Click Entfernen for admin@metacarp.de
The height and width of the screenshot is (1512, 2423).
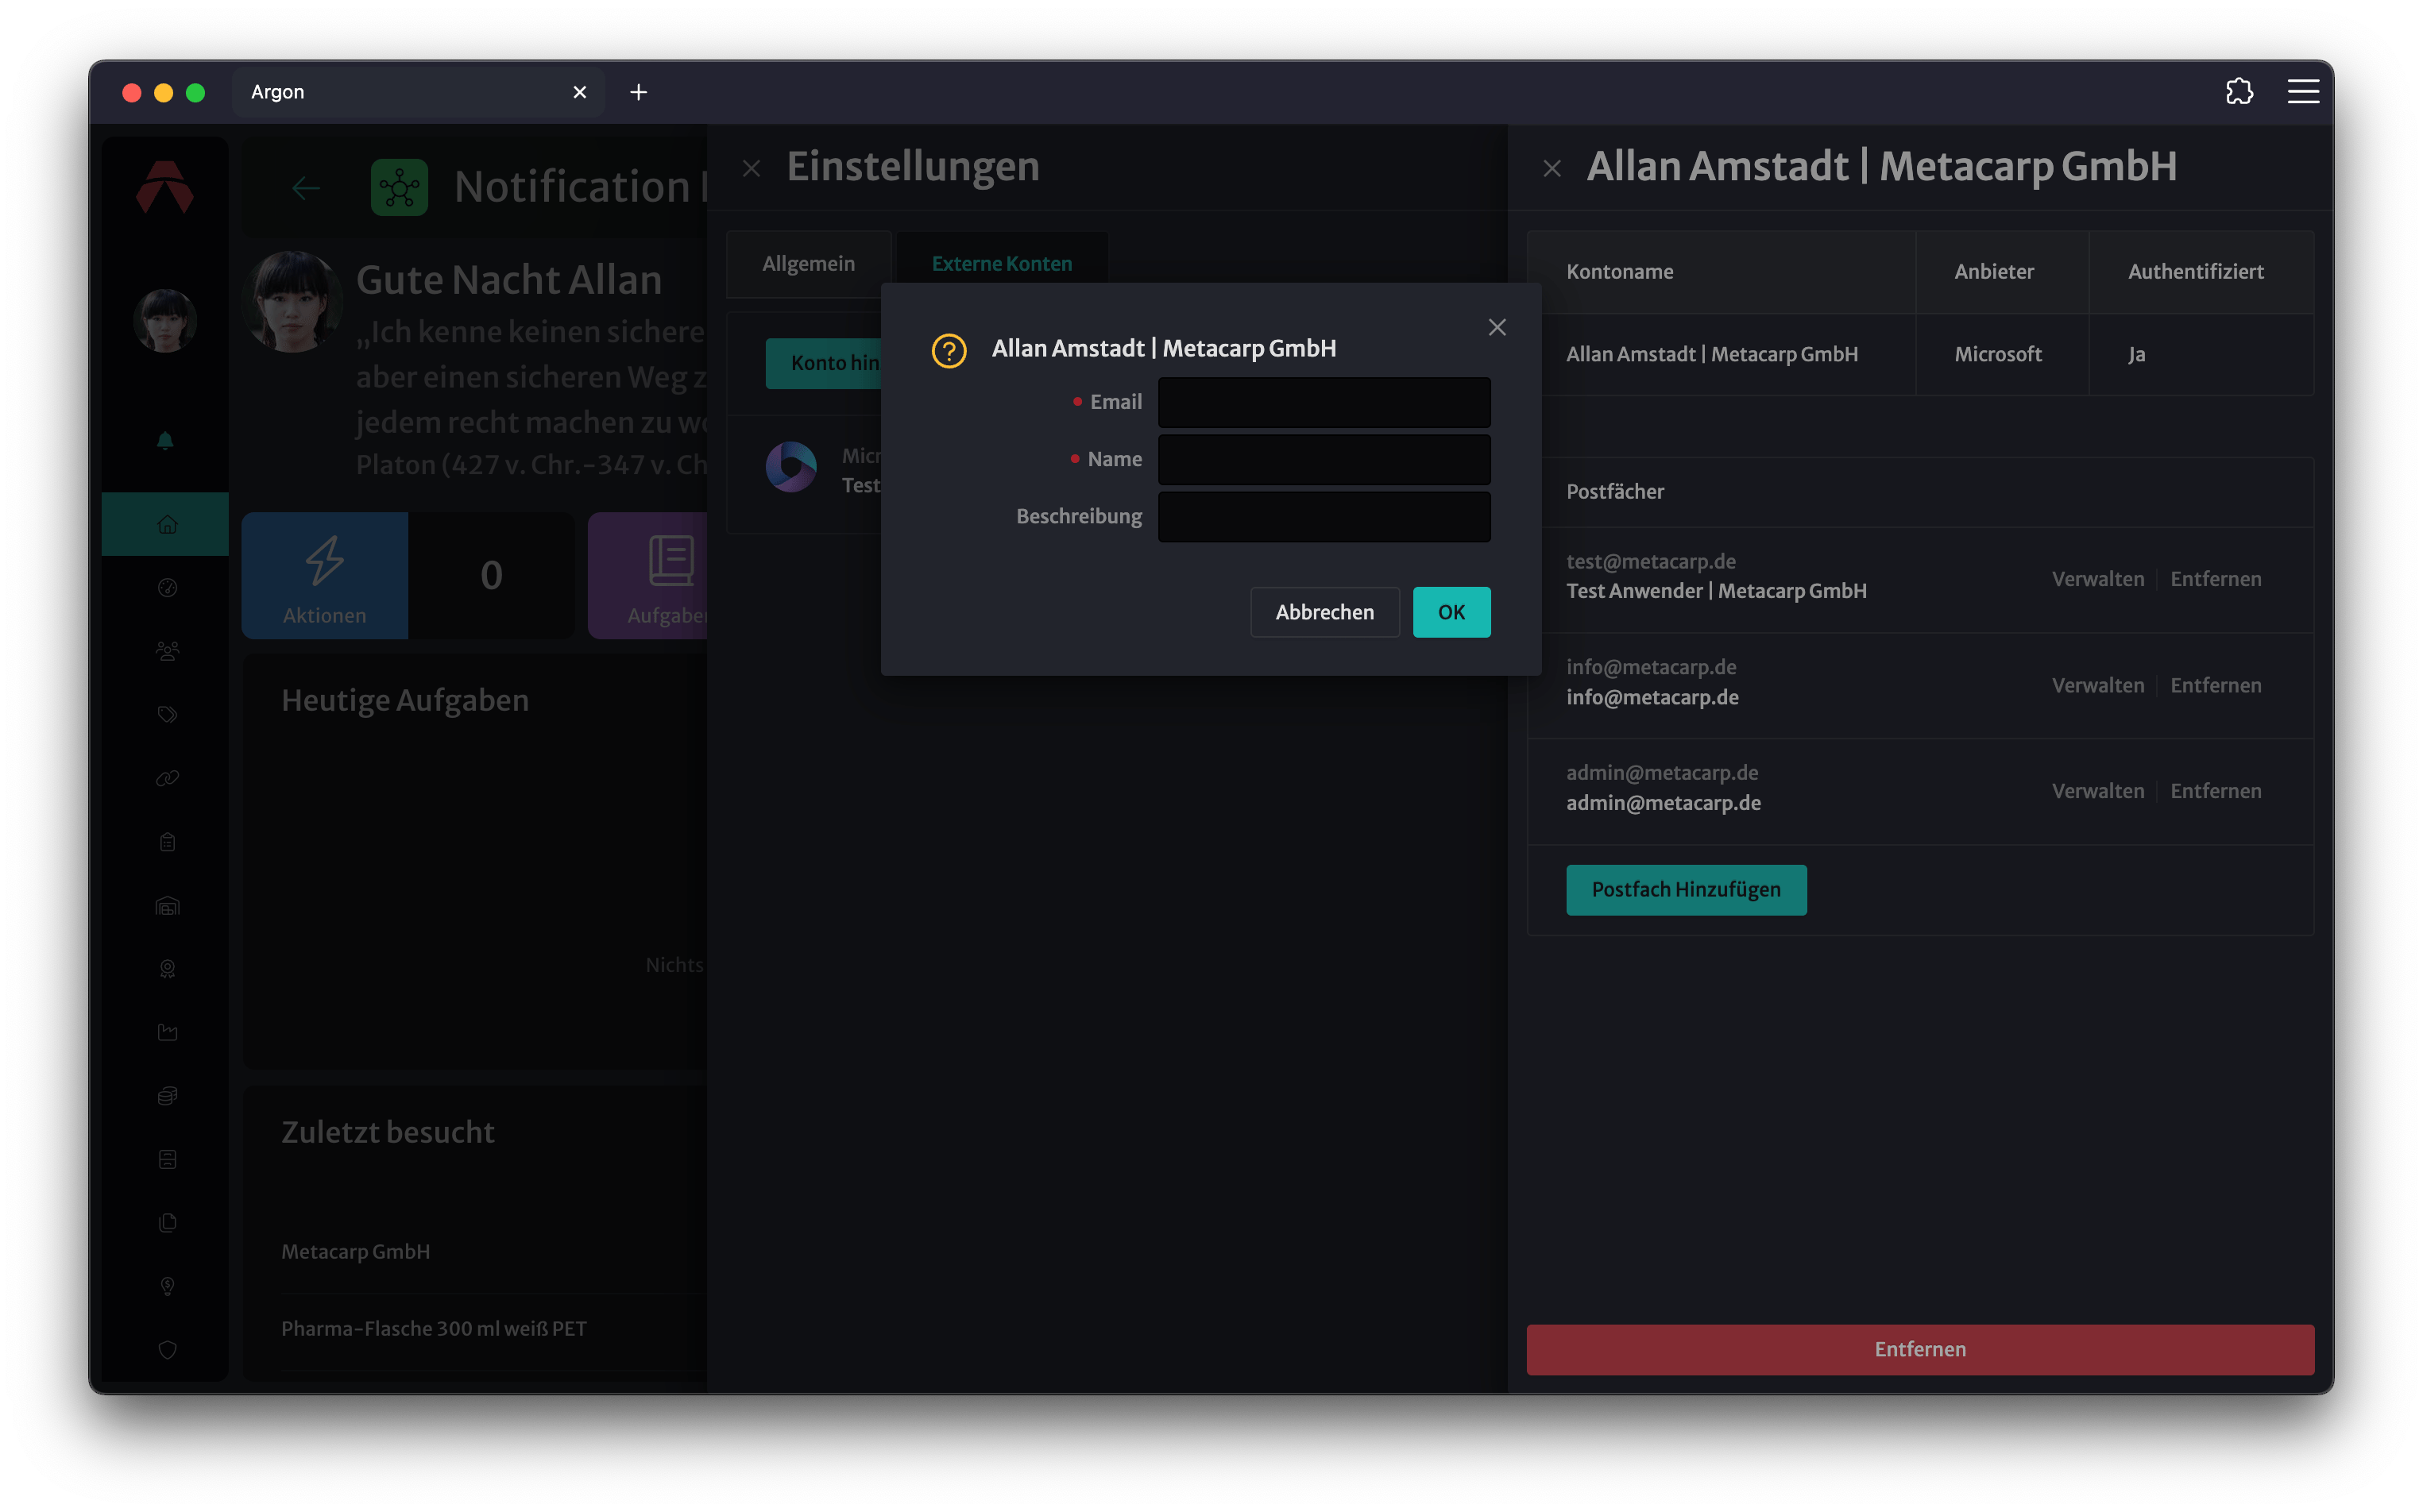coord(2215,791)
